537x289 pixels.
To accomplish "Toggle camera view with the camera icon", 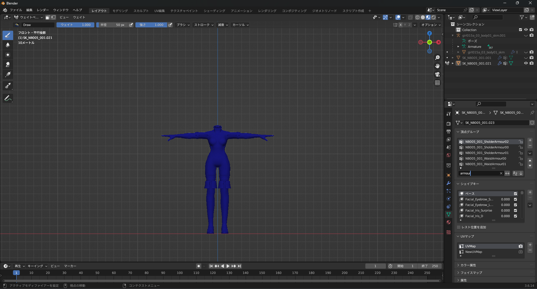I will [437, 74].
